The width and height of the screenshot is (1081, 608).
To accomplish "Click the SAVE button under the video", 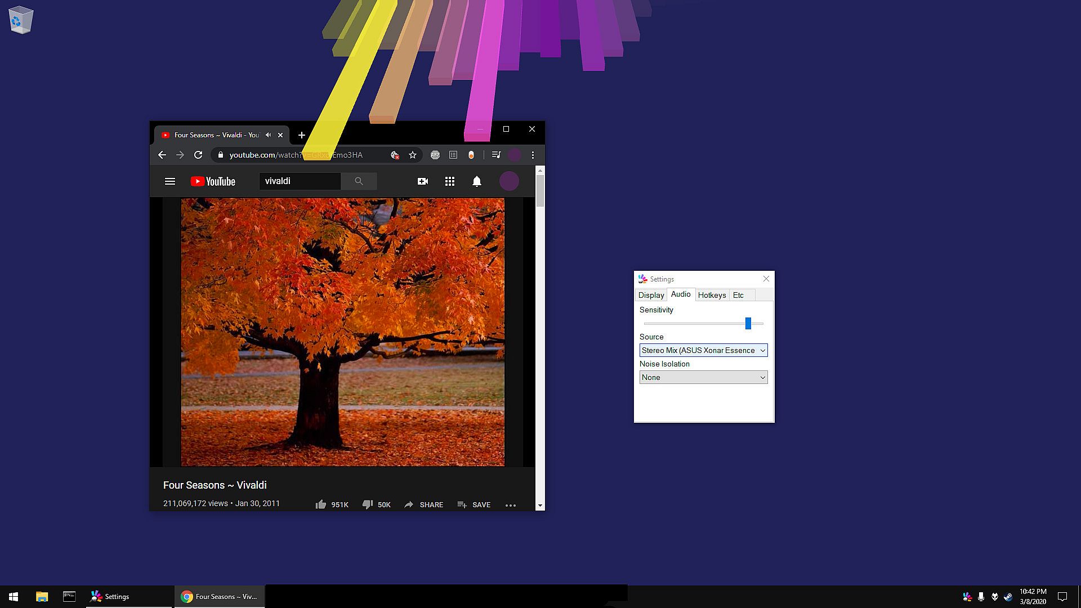I will [x=474, y=504].
